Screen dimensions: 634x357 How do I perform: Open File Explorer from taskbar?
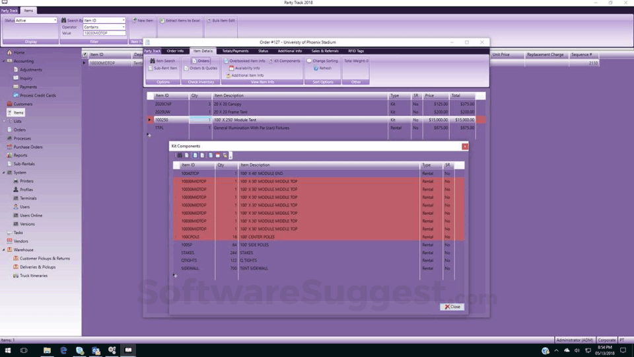click(48, 350)
